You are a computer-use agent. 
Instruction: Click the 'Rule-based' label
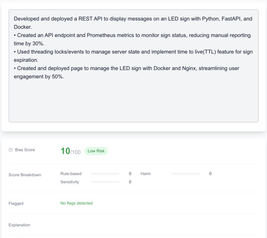pyautogui.click(x=71, y=174)
